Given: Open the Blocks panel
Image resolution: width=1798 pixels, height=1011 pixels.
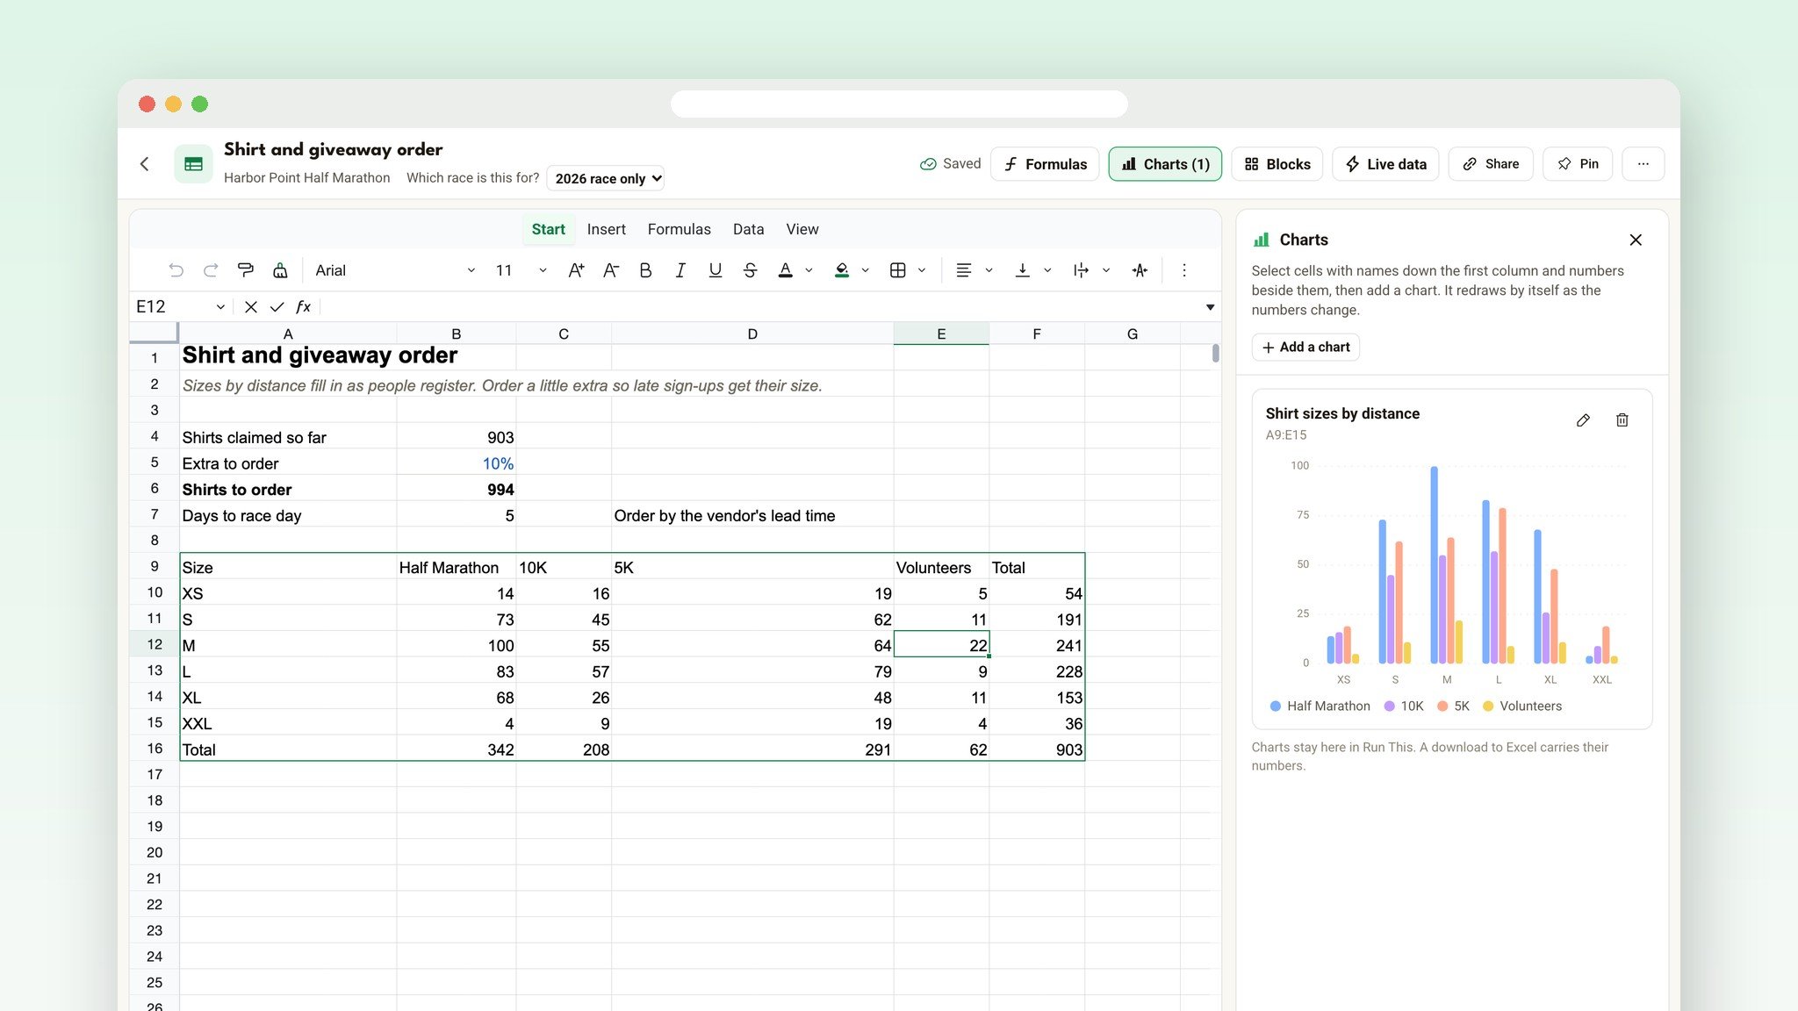Looking at the screenshot, I should [1277, 164].
